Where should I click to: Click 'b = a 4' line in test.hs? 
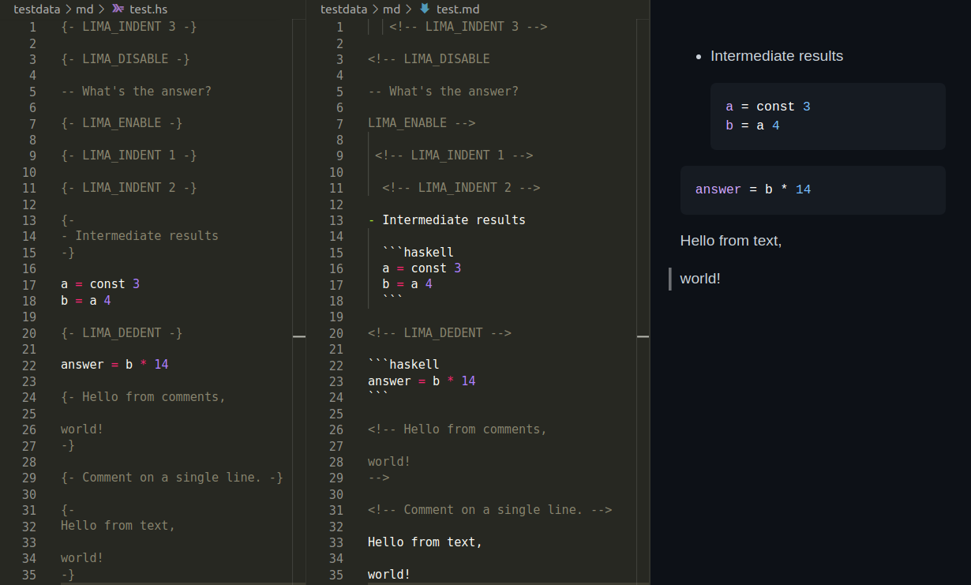(86, 301)
